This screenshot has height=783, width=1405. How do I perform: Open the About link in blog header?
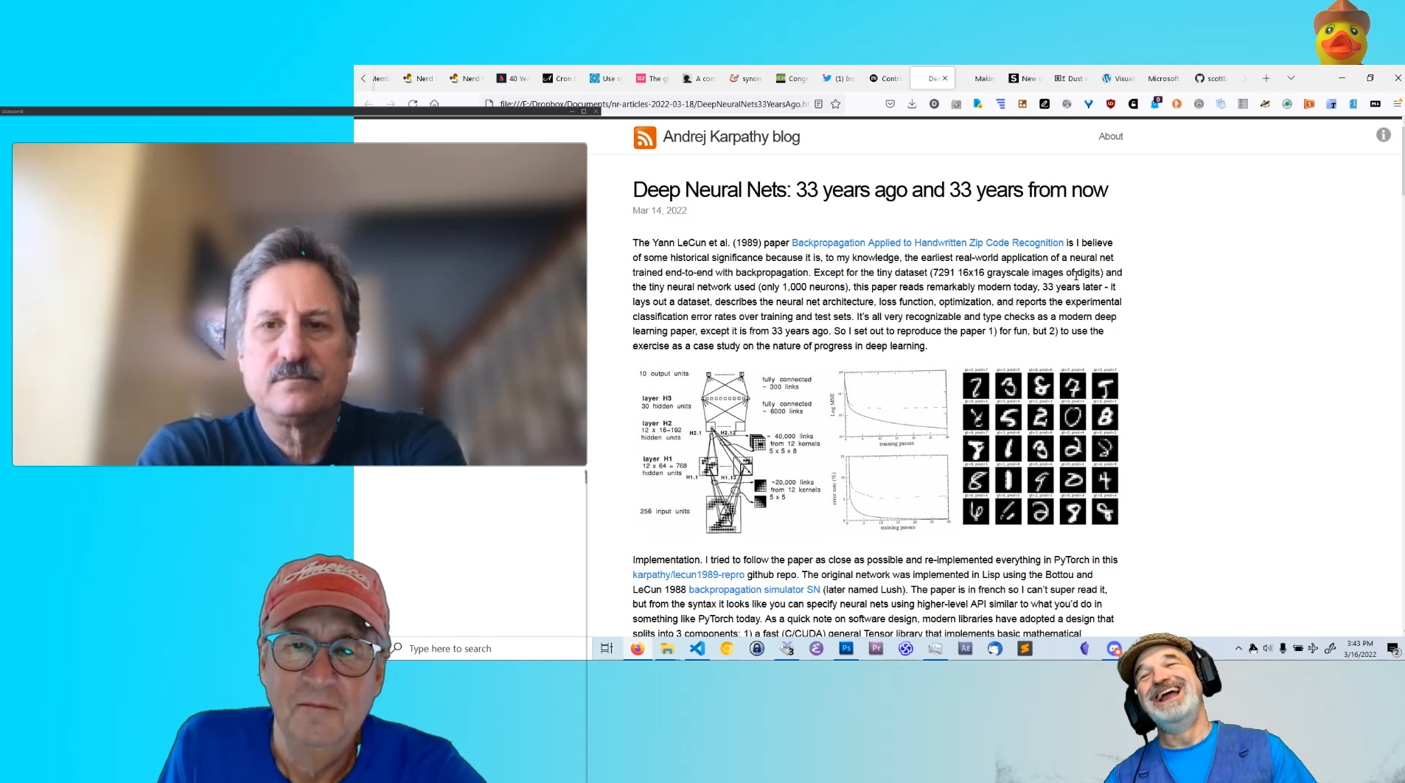coord(1110,136)
